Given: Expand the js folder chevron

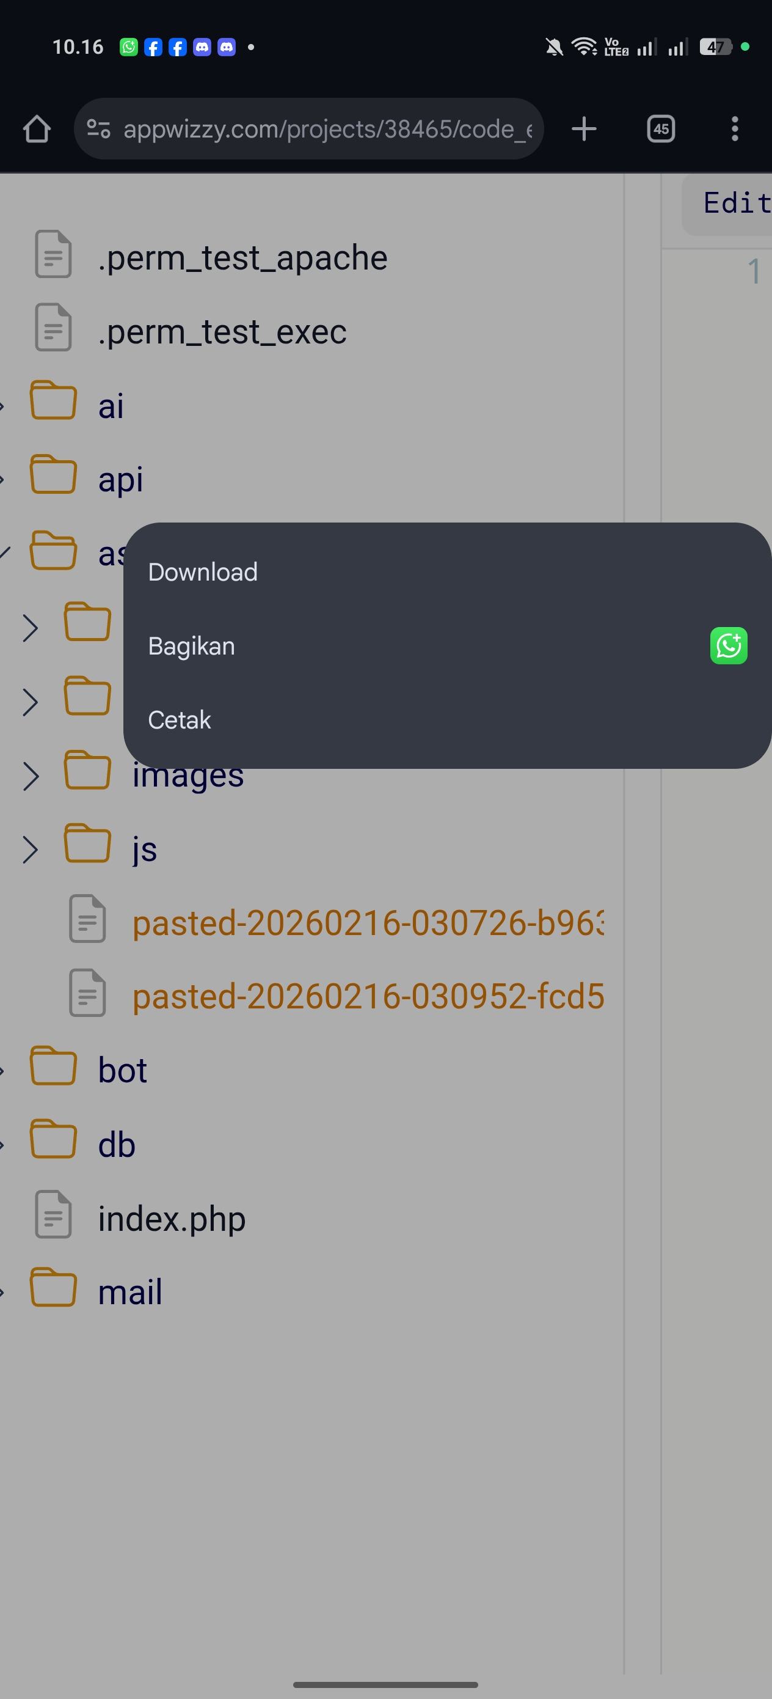Looking at the screenshot, I should [31, 849].
